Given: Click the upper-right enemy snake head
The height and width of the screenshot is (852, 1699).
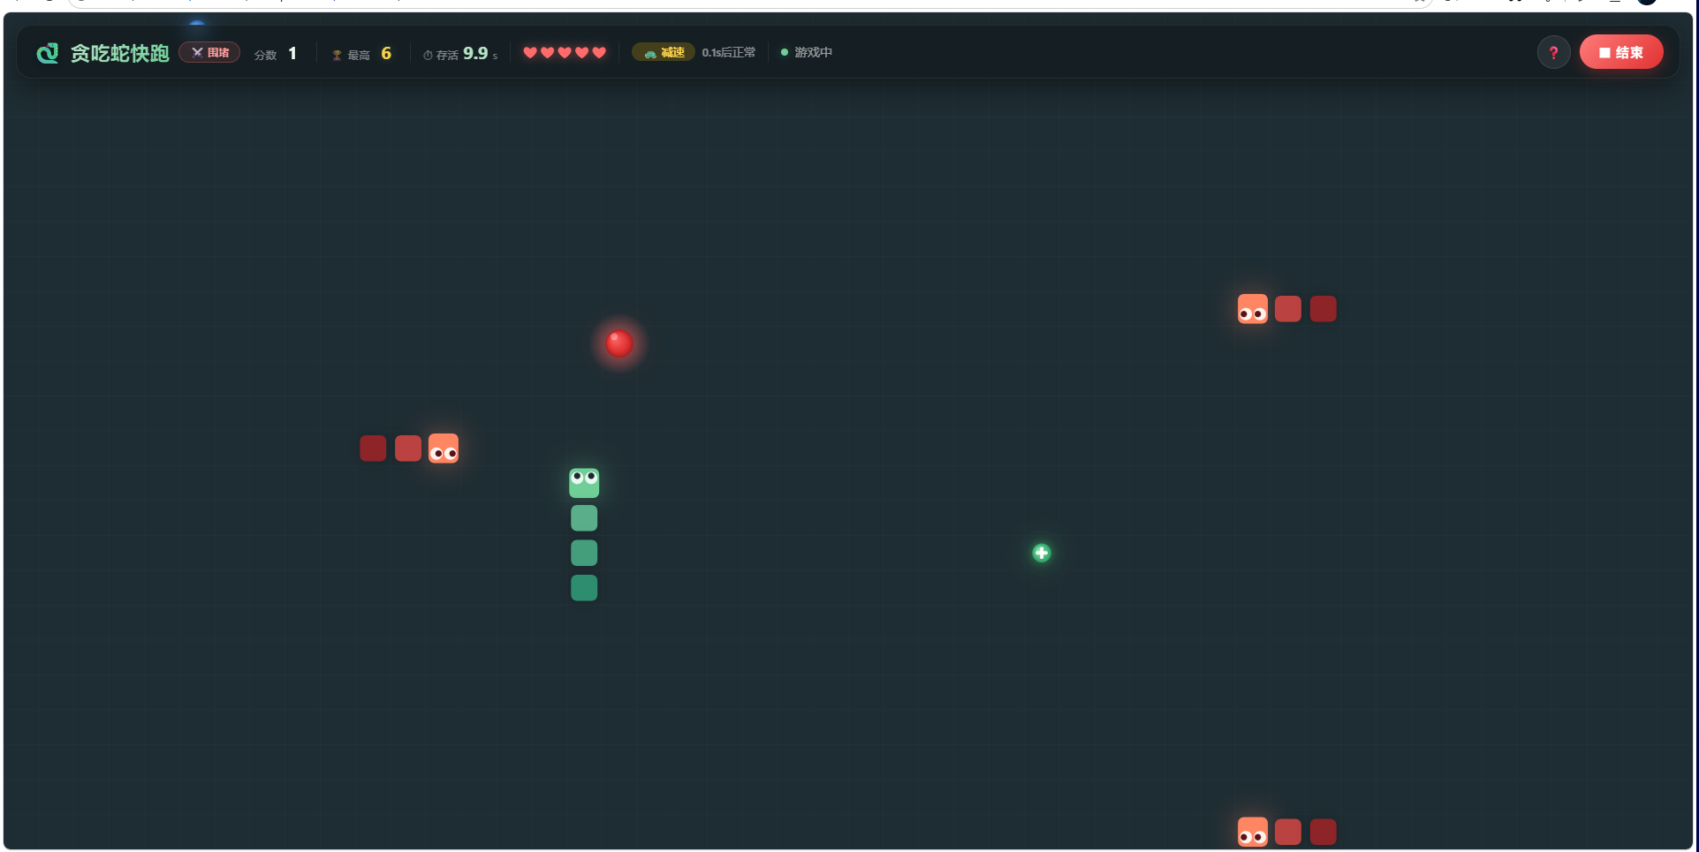Looking at the screenshot, I should [1253, 309].
